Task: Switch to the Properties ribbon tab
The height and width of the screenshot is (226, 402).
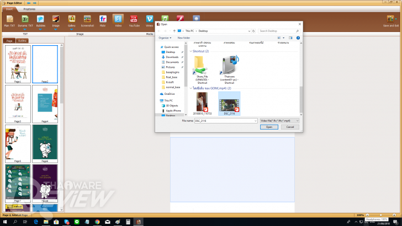Action: coord(29,9)
